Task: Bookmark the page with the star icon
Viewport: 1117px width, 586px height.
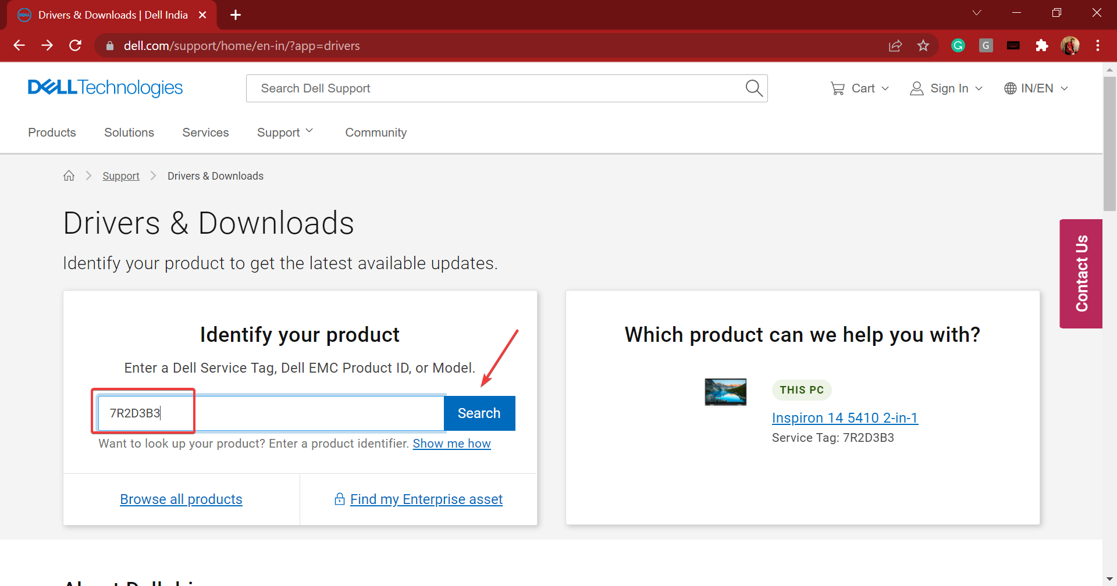Action: tap(923, 45)
